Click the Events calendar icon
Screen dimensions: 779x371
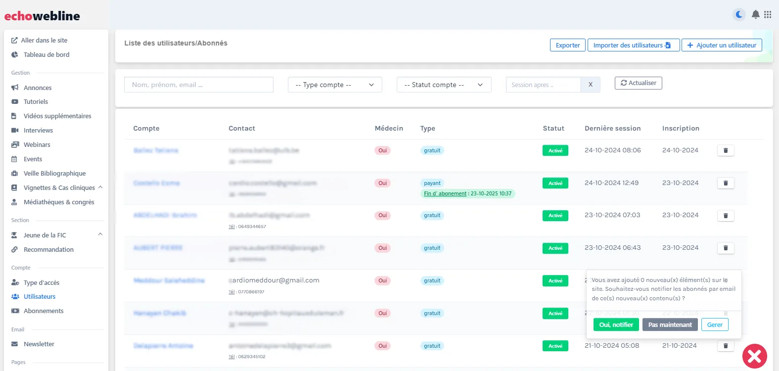point(14,159)
